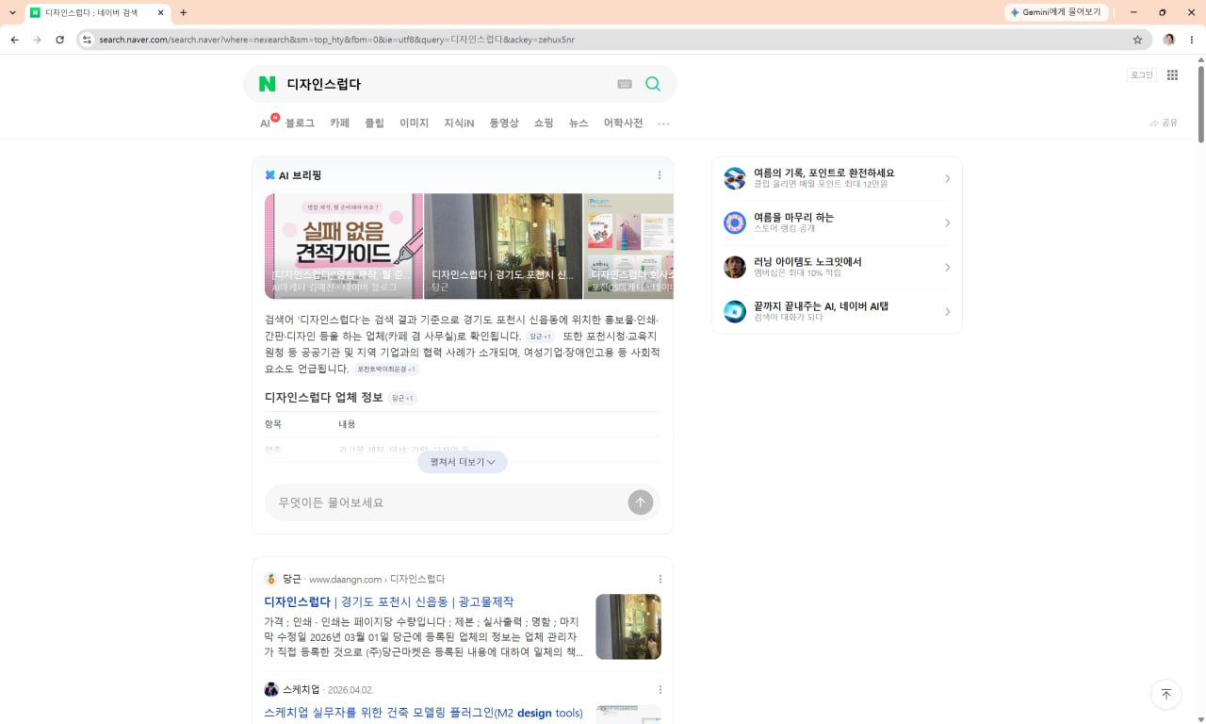Open 끝까지 끝내주는 AI, 네이버 AI탭 promo
This screenshot has width=1206, height=724.
pyautogui.click(x=837, y=311)
